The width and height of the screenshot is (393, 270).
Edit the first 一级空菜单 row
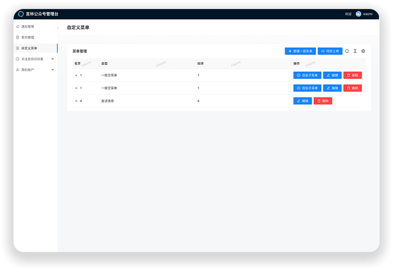(x=332, y=75)
